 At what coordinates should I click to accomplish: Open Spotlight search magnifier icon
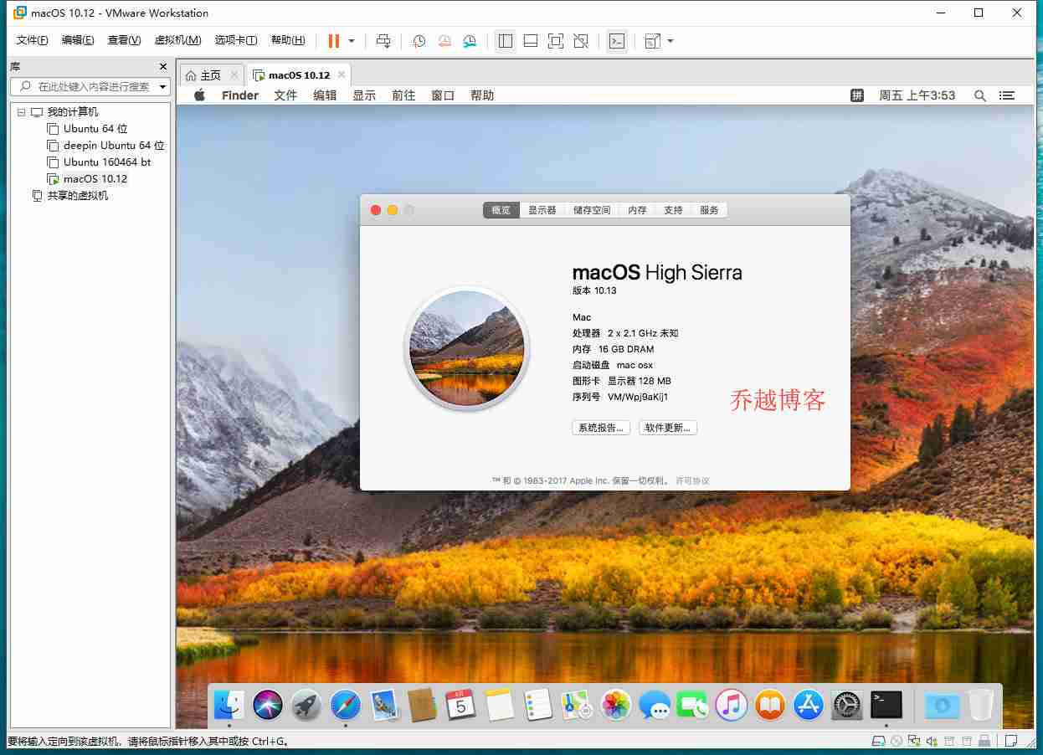[x=979, y=95]
